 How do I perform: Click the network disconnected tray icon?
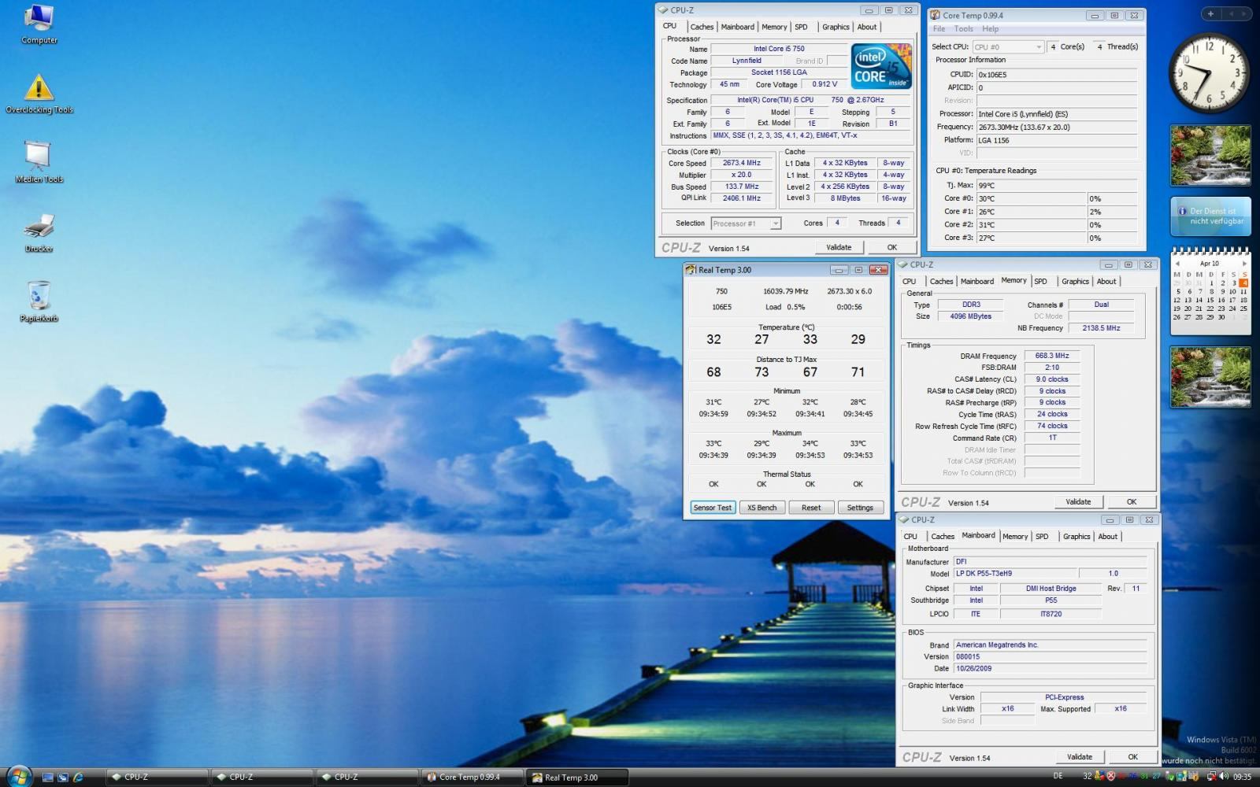pyautogui.click(x=1212, y=777)
